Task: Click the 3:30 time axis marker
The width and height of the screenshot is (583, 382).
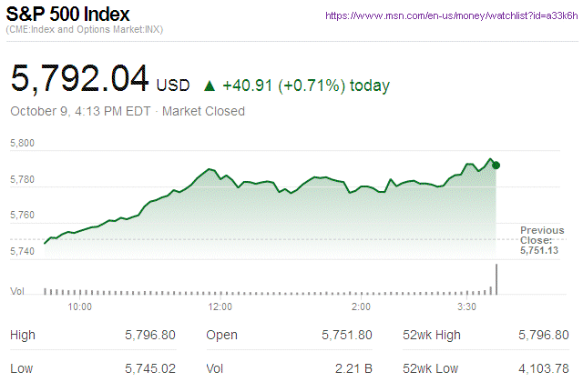Action: (x=466, y=307)
